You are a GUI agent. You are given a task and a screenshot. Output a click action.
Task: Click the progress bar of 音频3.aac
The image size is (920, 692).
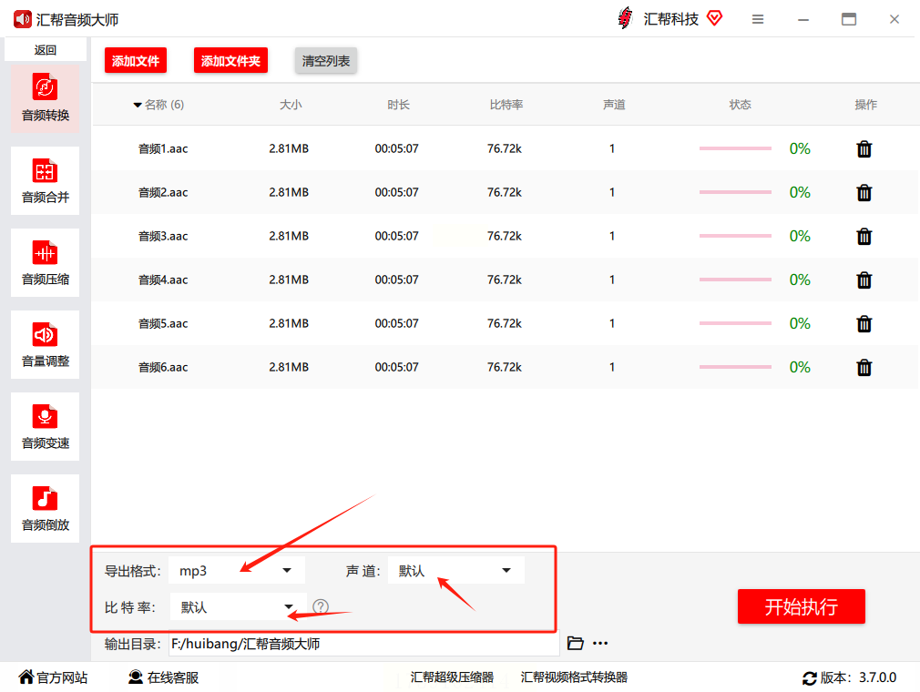click(x=735, y=237)
